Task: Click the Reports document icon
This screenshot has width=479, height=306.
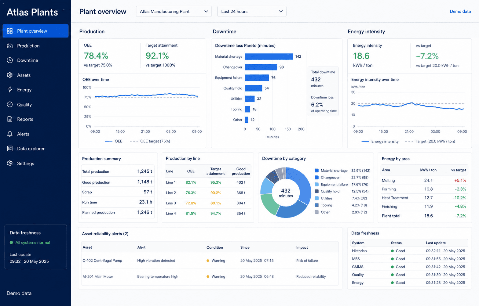Action: click(10, 119)
